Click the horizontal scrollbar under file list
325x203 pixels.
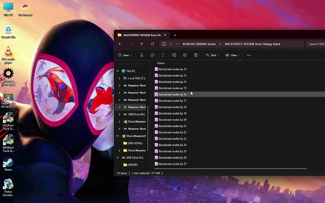pyautogui.click(x=230, y=169)
